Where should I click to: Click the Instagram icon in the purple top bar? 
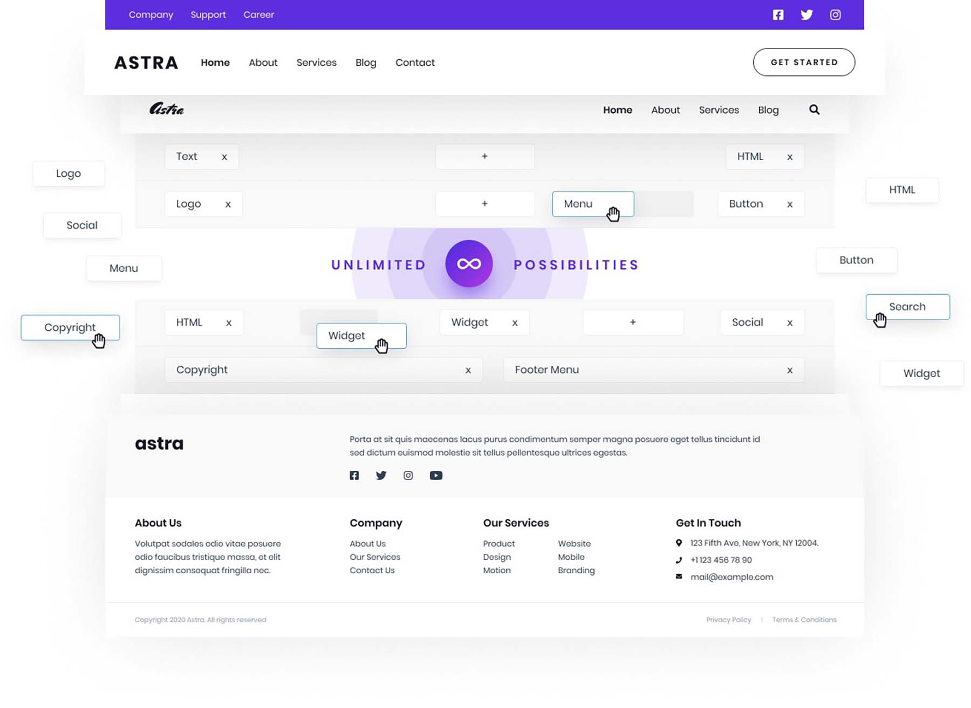pos(835,15)
